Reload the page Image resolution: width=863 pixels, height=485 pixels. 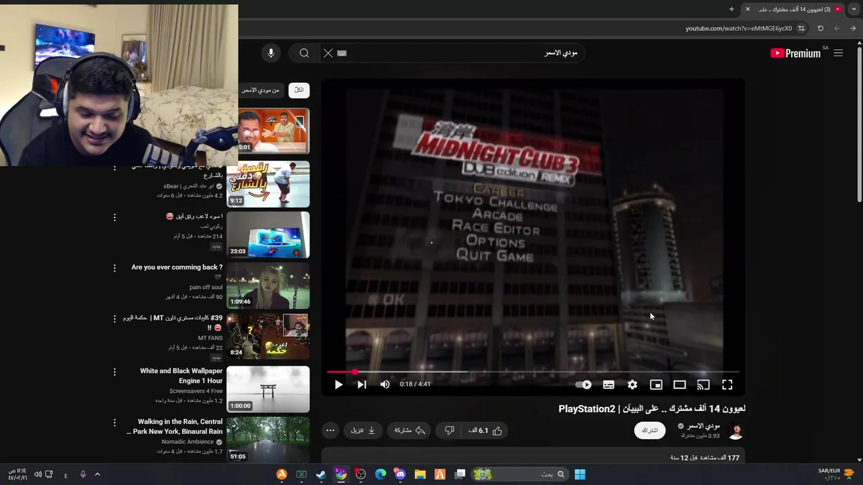pos(821,28)
